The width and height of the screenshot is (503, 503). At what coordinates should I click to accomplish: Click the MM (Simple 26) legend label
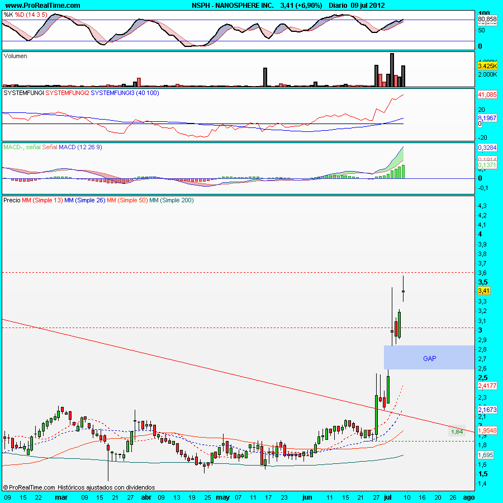pos(85,201)
